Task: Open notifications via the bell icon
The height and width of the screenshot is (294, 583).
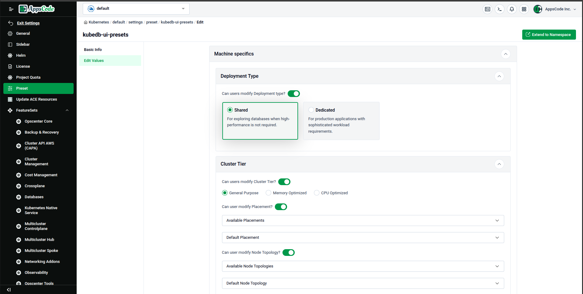Action: (x=512, y=9)
